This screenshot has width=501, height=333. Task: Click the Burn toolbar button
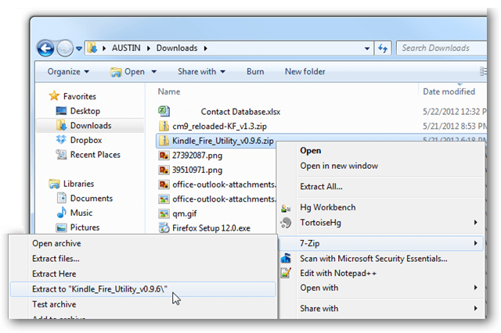(x=255, y=71)
